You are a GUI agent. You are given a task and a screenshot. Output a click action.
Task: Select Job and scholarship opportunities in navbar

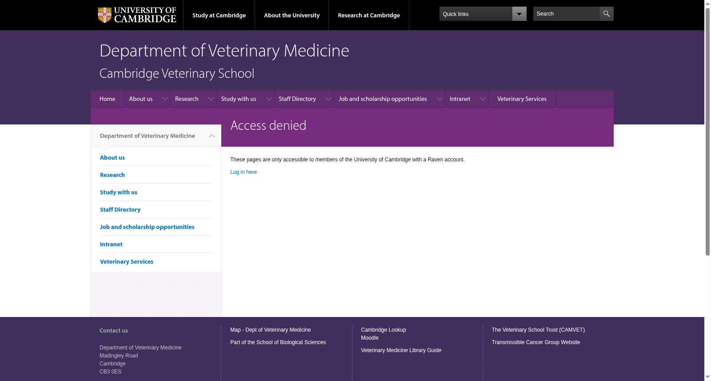[383, 99]
